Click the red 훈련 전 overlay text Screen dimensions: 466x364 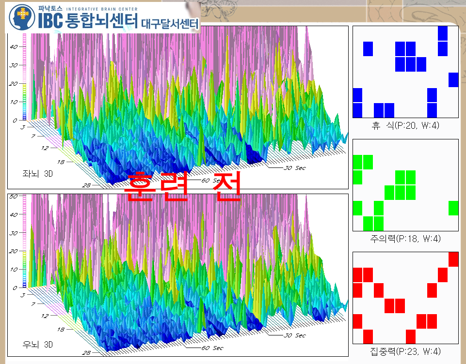point(183,188)
